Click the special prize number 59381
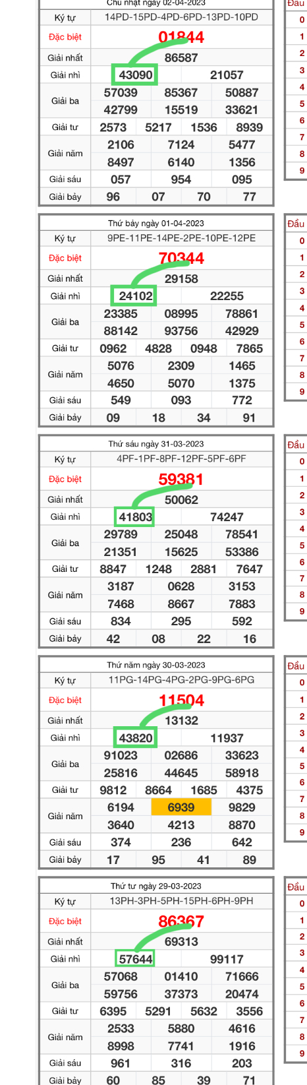This screenshot has width=307, height=1085. (181, 480)
